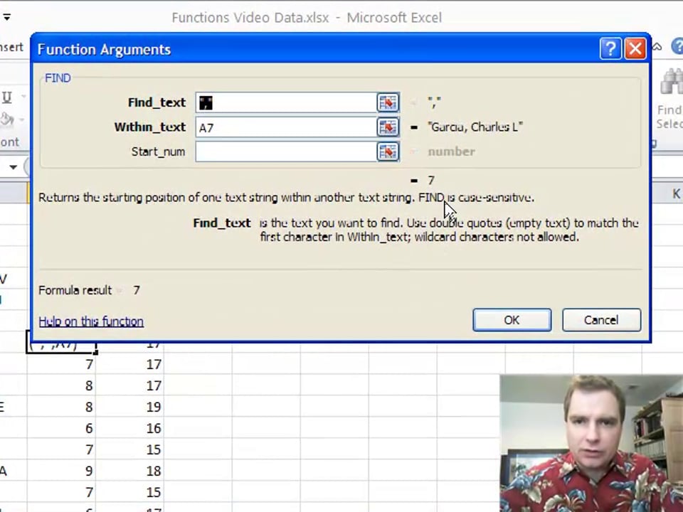The height and width of the screenshot is (512, 683).
Task: Click the dialog help question mark button
Action: pos(610,48)
